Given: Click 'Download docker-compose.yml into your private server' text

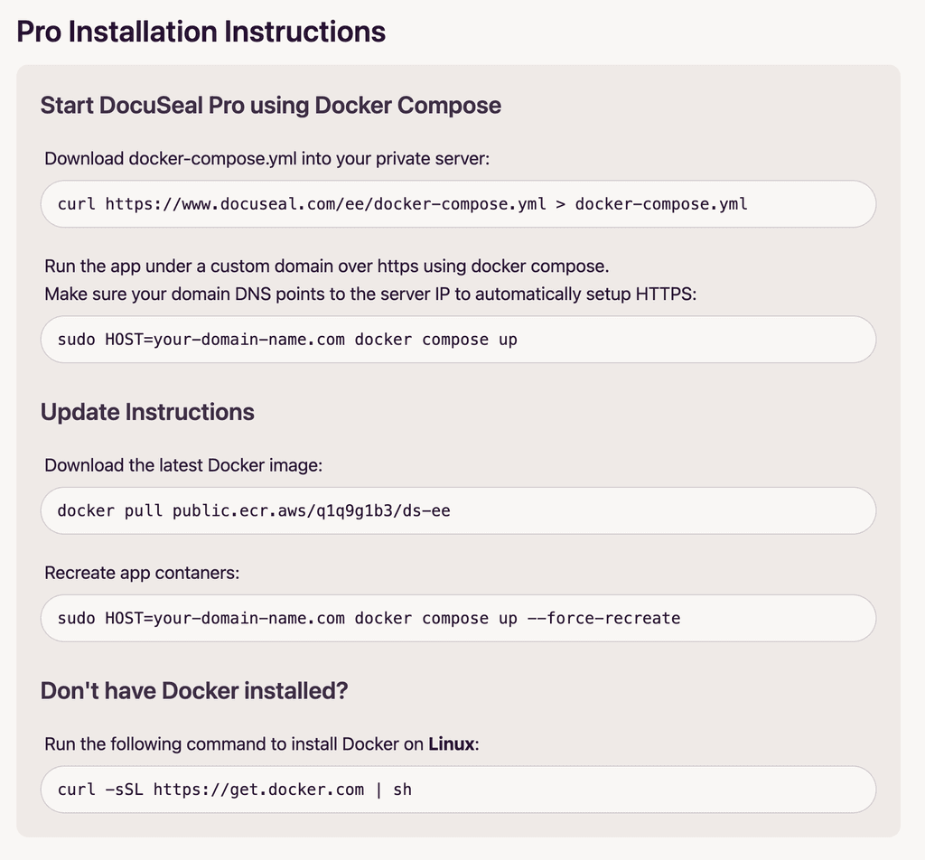Looking at the screenshot, I should (267, 159).
